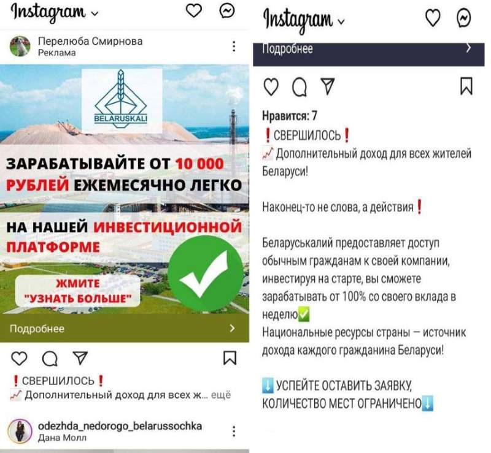This screenshot has height=453, width=491.
Task: Open notifications heart icon in left header
Action: 194,10
